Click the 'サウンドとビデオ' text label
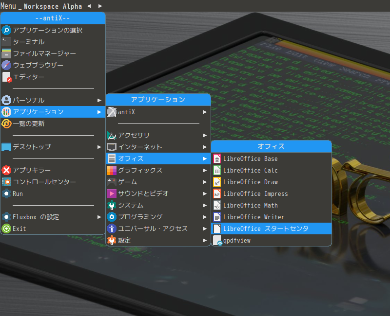The height and width of the screenshot is (316, 390). [143, 193]
